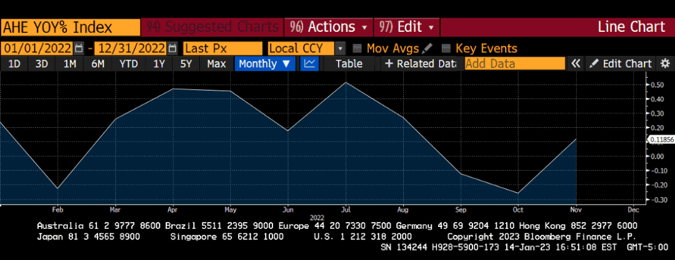Click the Edit Chart pencil button
Image resolution: width=675 pixels, height=260 pixels.
click(621, 64)
